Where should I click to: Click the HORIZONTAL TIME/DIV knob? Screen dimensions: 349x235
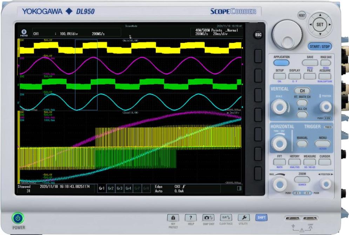pyautogui.click(x=279, y=143)
